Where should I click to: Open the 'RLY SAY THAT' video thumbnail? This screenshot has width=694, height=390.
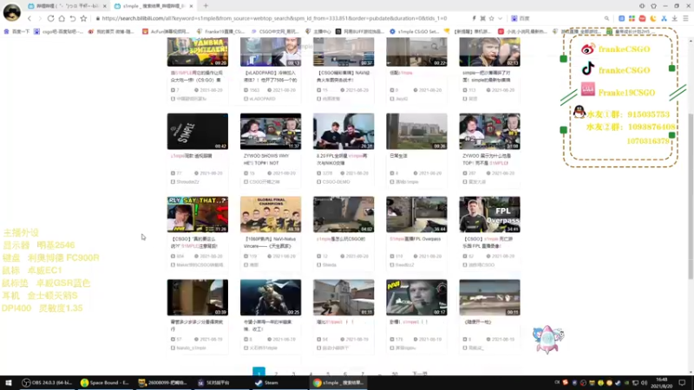pos(198,214)
